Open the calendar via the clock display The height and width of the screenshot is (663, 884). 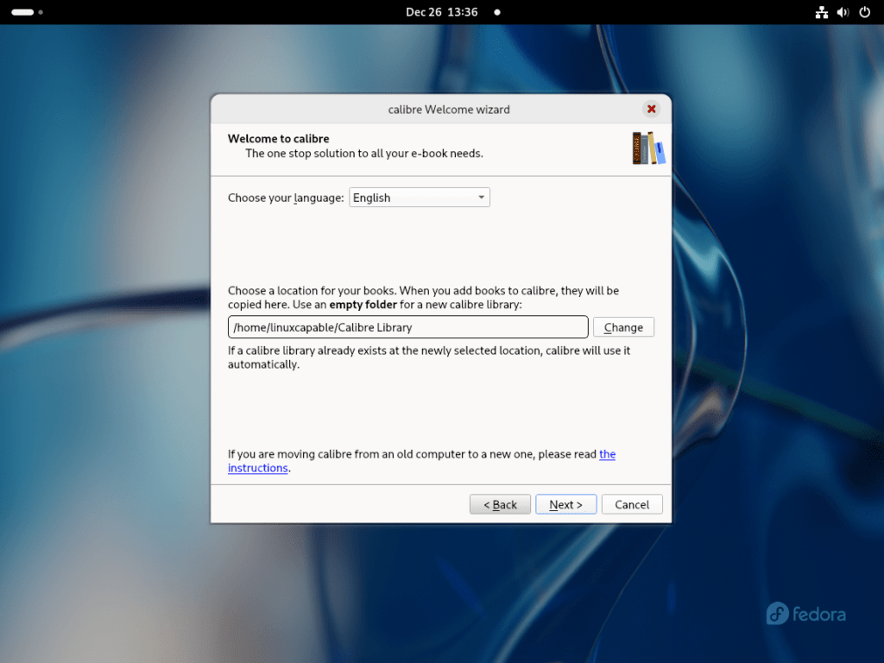tap(442, 12)
